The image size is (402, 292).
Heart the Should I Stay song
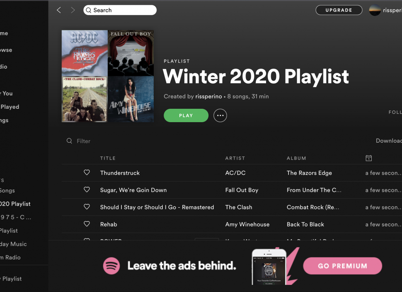coord(87,207)
